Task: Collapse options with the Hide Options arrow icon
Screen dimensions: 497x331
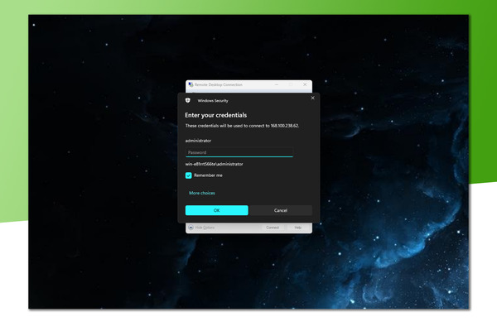Action: click(x=191, y=228)
